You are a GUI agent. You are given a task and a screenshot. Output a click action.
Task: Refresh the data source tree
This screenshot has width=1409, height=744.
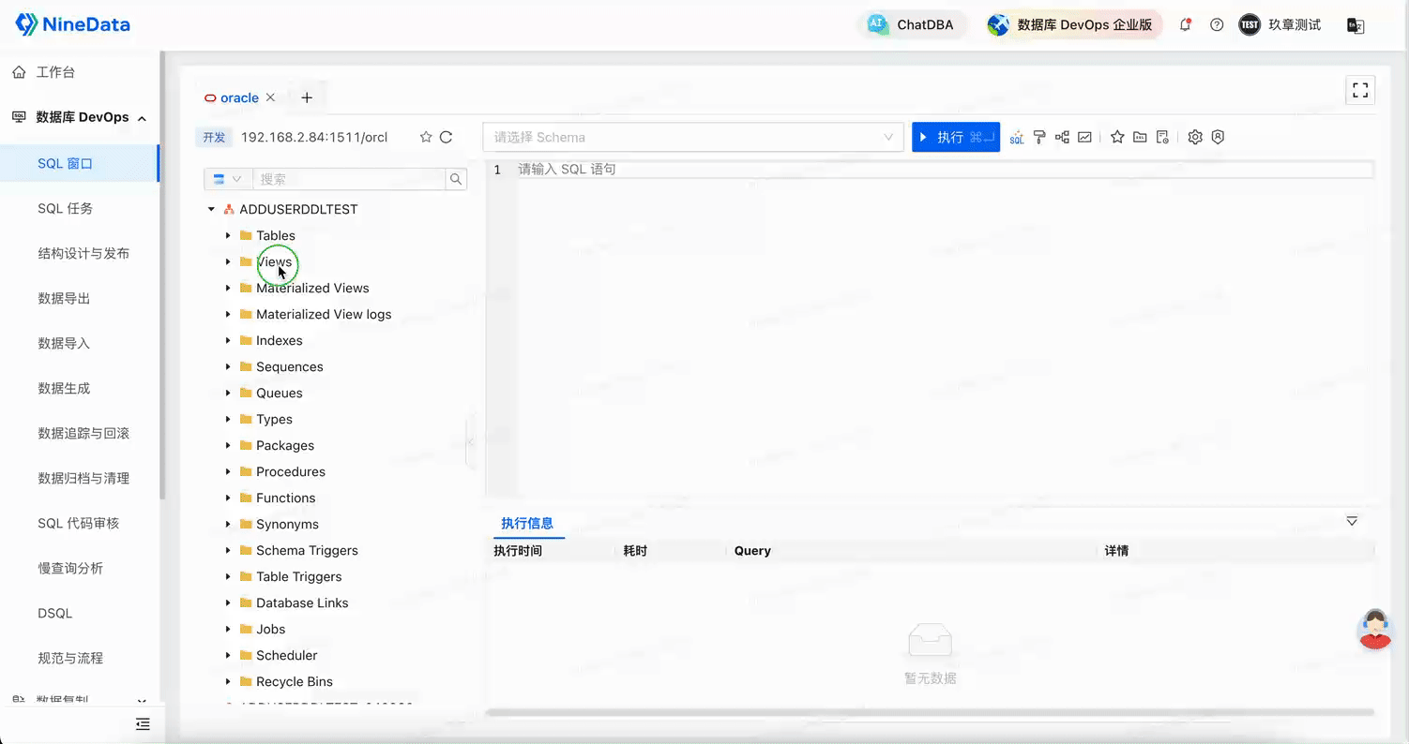point(447,138)
